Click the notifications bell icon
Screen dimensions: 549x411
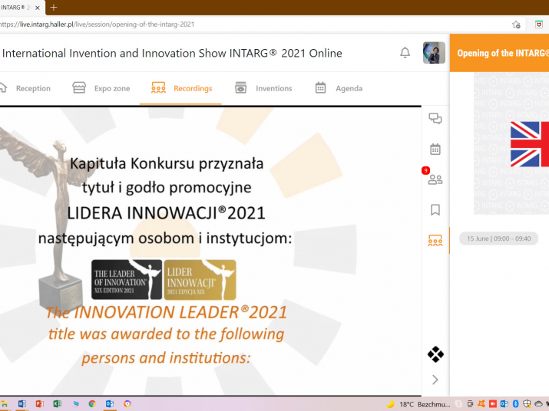(x=405, y=53)
